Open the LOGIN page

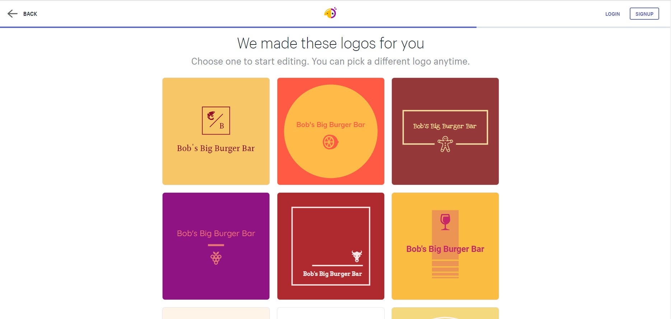coord(613,14)
